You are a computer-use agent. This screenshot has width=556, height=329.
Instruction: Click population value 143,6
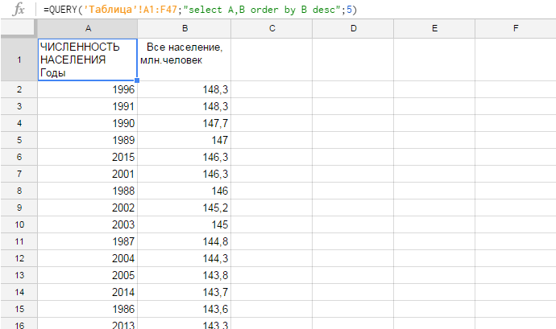point(185,309)
